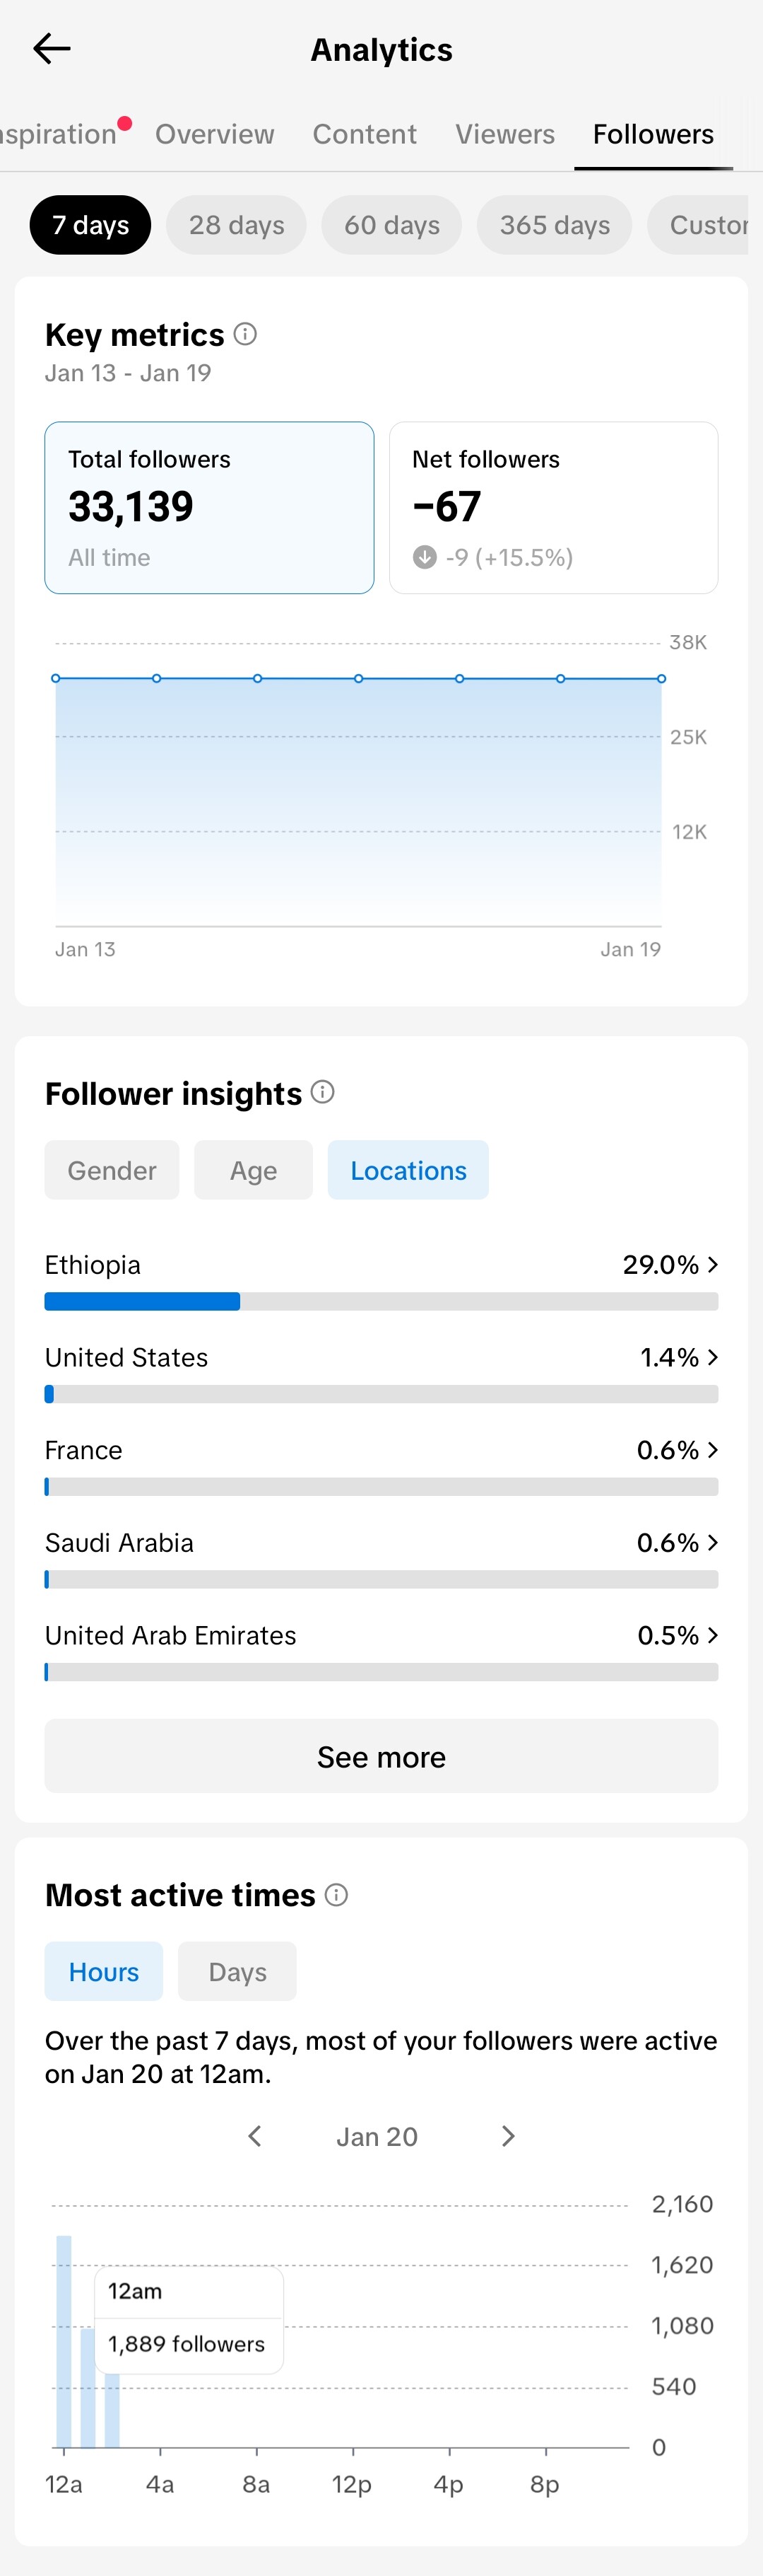Image resolution: width=763 pixels, height=2576 pixels.
Task: Show Age follower insights
Action: pyautogui.click(x=254, y=1170)
